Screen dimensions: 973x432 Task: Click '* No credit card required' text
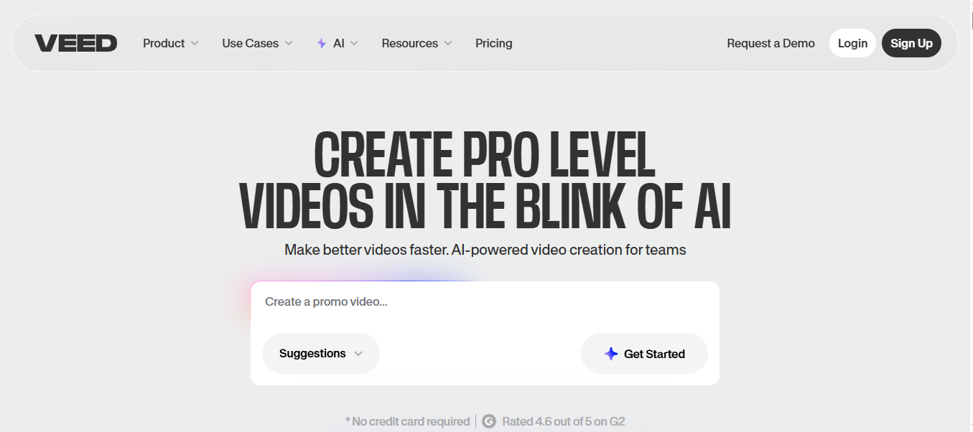coord(407,421)
